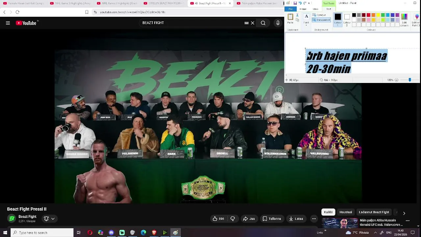
Task: Activate voice search microphone on YouTube
Action: 278,23
